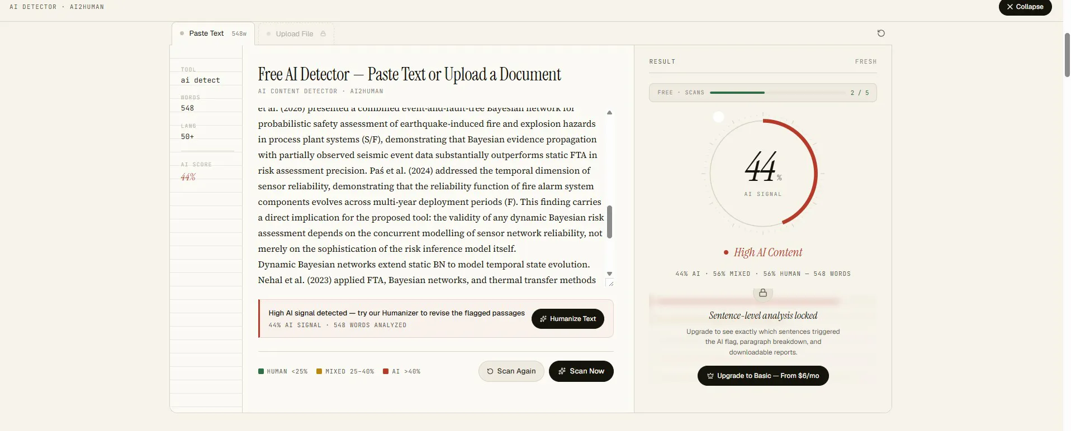The width and height of the screenshot is (1071, 431).
Task: Click the '548w' word count on tab
Action: click(x=239, y=33)
